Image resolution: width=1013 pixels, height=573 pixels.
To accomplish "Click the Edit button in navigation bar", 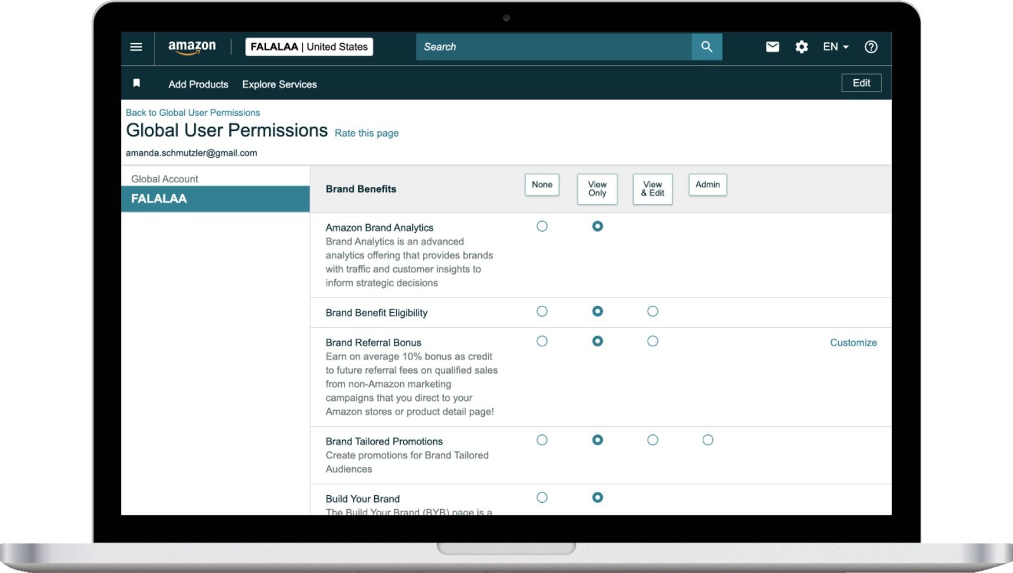I will pyautogui.click(x=861, y=83).
